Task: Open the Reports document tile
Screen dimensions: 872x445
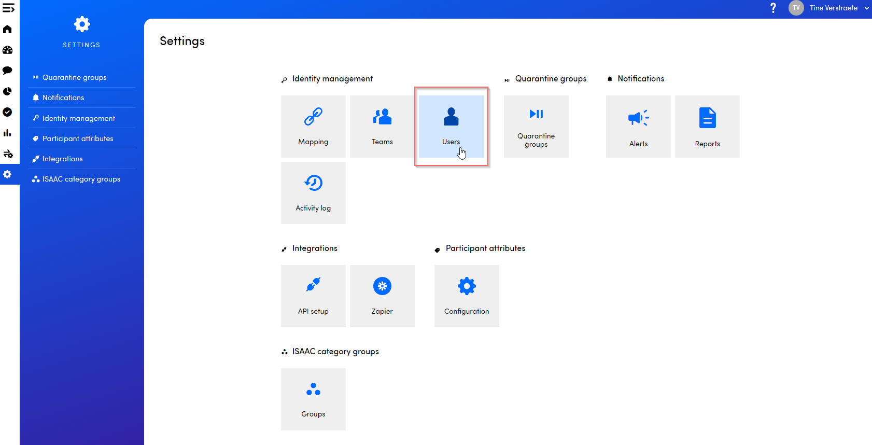Action: point(707,126)
